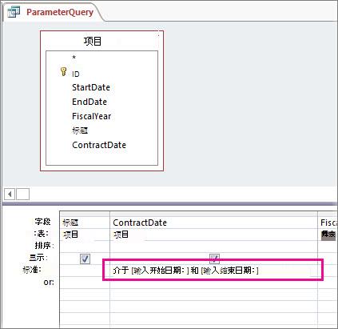Viewport: 338px width, 329px height.
Task: Click the ContractDate field cell in grid
Action: pyautogui.click(x=213, y=223)
